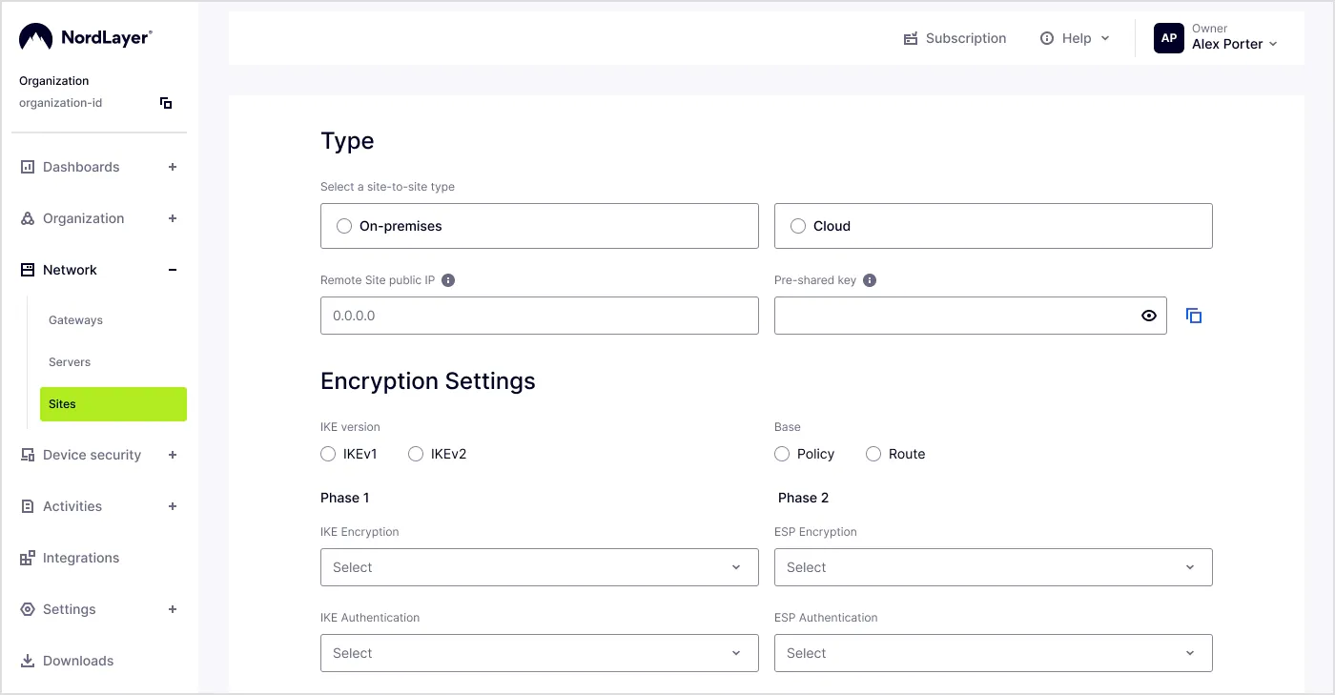Open Gateways under Network
This screenshot has height=695, width=1335.
tap(75, 320)
